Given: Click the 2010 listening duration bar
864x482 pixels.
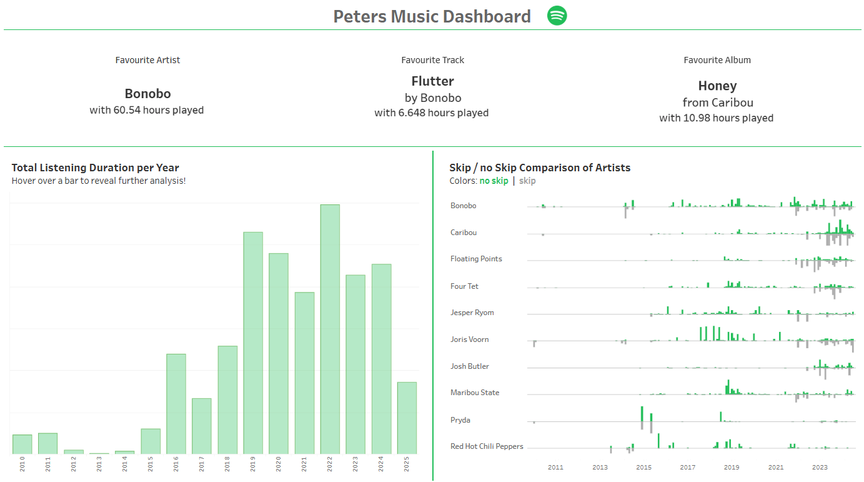Looking at the screenshot, I should click(x=22, y=444).
